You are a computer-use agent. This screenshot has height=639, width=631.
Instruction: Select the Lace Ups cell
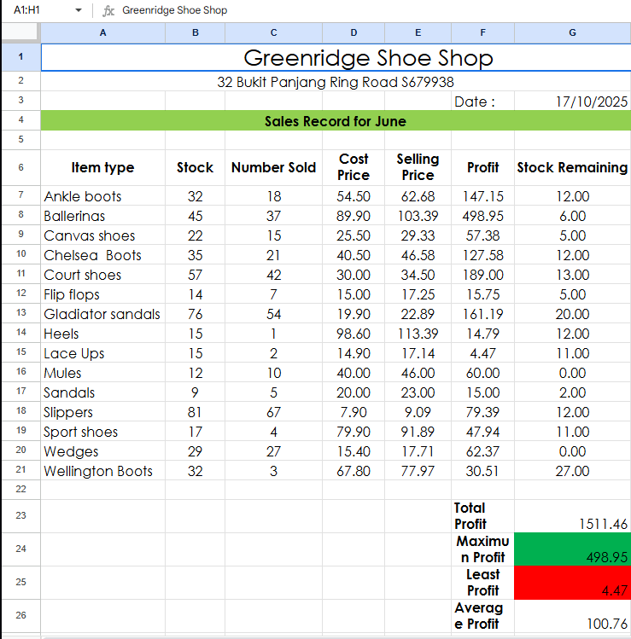pos(102,352)
